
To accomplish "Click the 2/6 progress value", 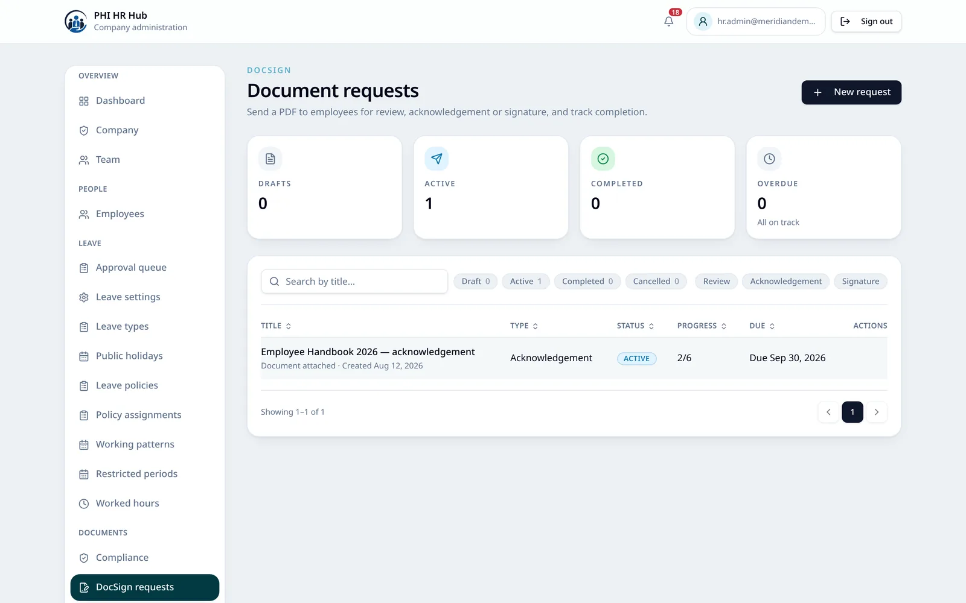I will (x=684, y=358).
